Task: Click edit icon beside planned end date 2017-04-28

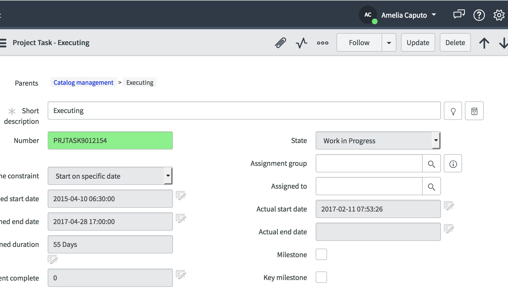Action: (x=181, y=218)
